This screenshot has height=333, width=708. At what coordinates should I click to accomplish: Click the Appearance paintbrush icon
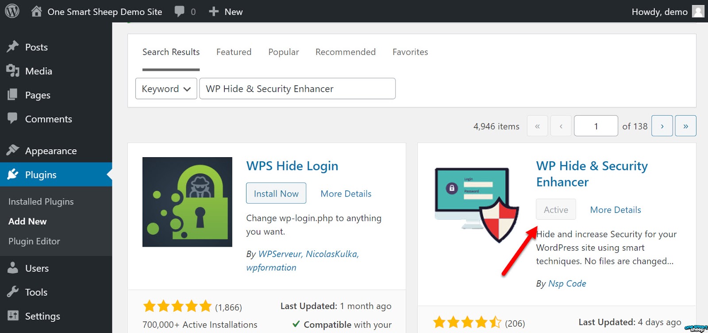13,150
